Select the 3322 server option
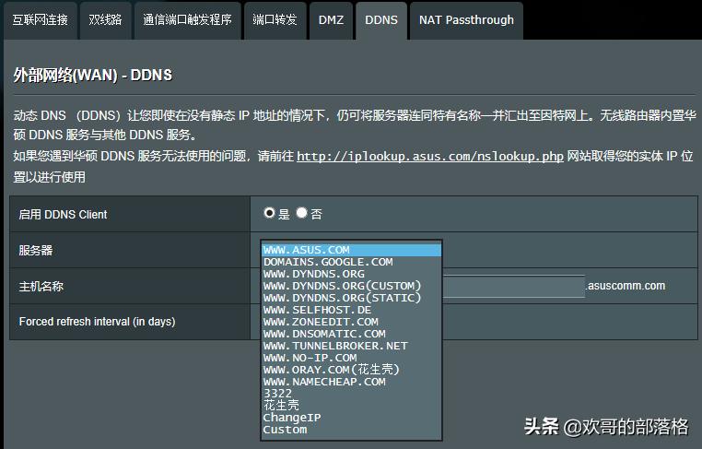The width and height of the screenshot is (702, 449). [351, 394]
